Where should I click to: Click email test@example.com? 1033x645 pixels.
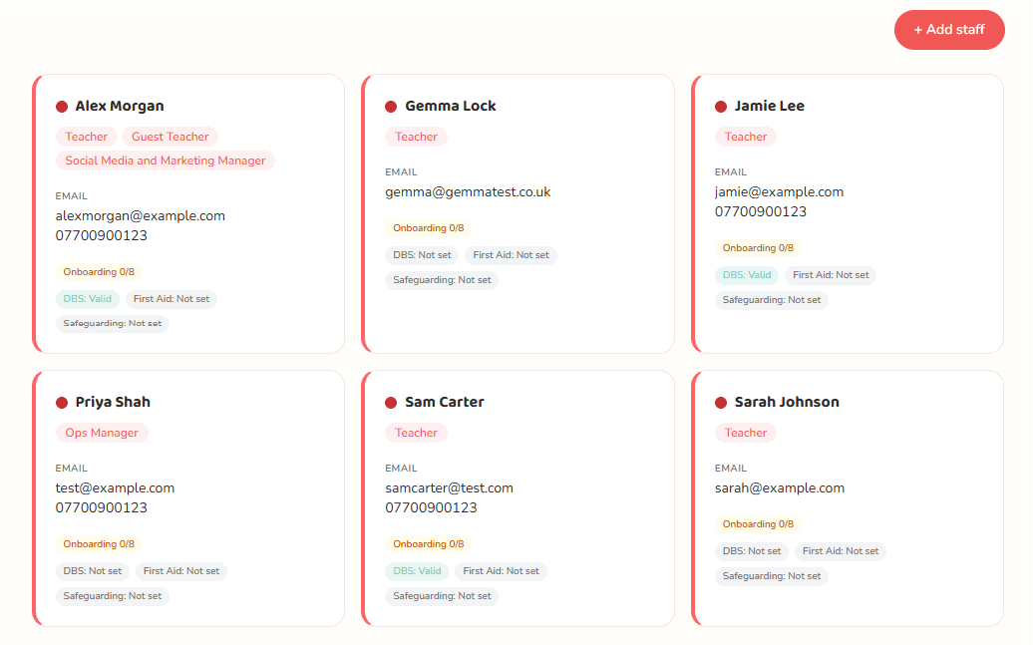tap(115, 488)
